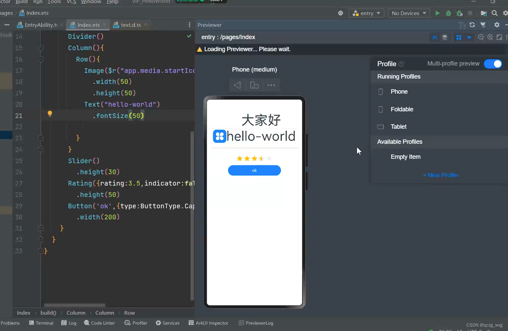Click the fit-to-screen preview icon
The height and width of the screenshot is (331, 508).
(x=499, y=37)
